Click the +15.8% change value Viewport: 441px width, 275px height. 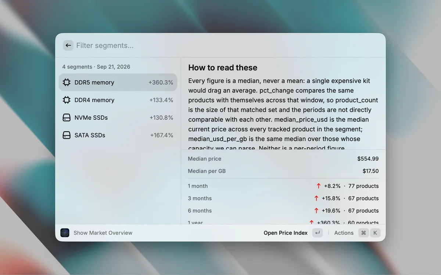[331, 198]
